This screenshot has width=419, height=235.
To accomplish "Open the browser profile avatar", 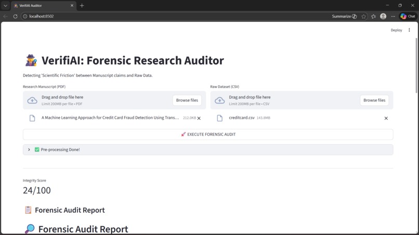I will (383, 16).
